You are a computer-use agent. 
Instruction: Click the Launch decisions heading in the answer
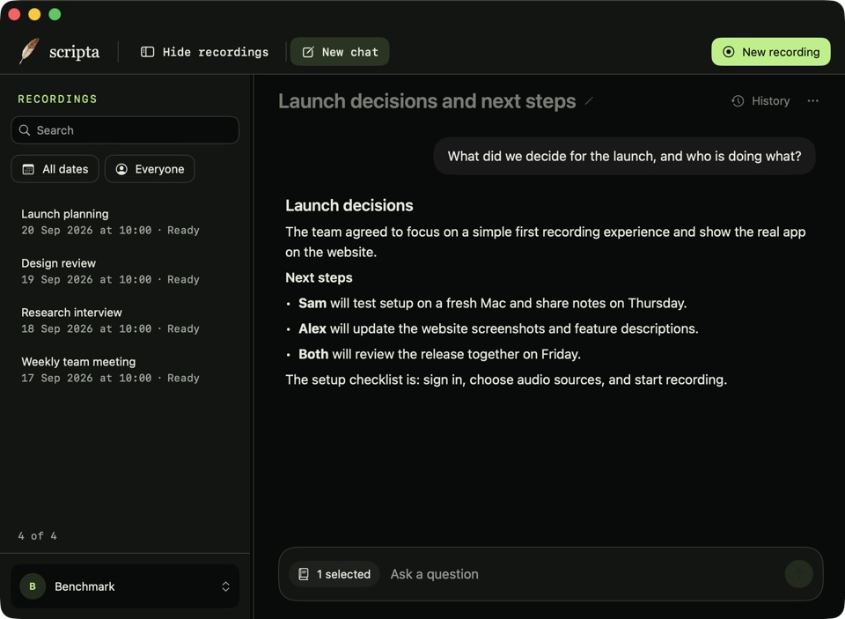[x=349, y=205]
